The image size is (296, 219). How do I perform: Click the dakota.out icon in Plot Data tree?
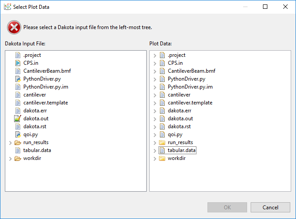(x=162, y=119)
